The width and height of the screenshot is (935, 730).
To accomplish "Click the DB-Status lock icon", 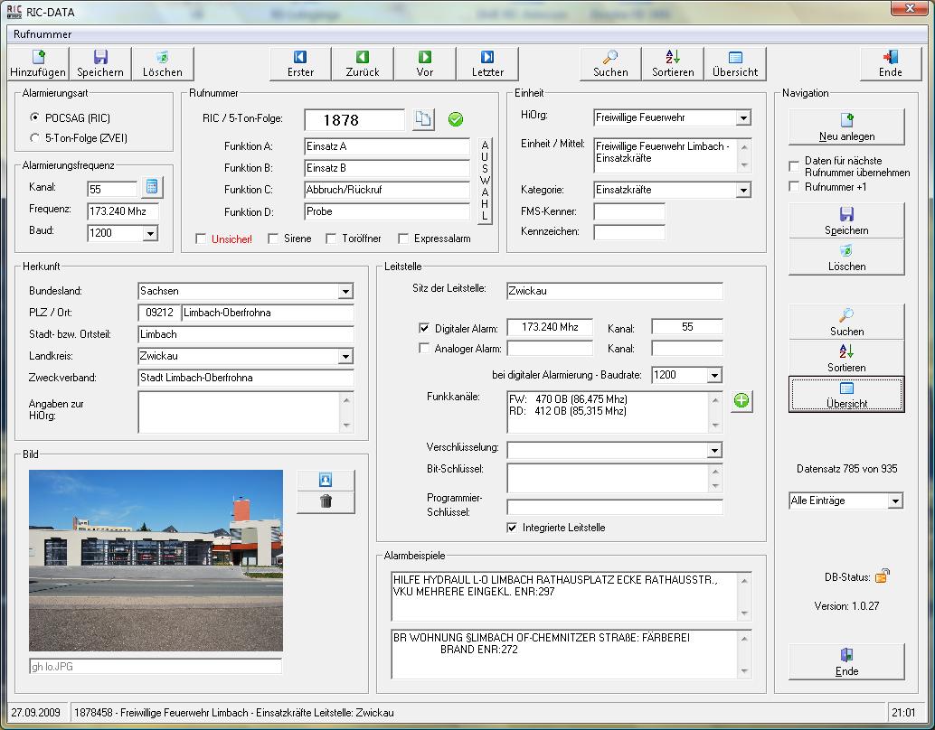I will coord(883,576).
